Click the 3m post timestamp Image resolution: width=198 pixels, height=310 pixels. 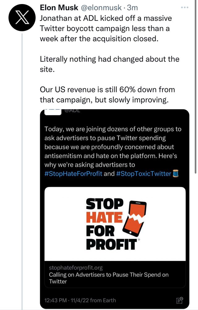[133, 7]
